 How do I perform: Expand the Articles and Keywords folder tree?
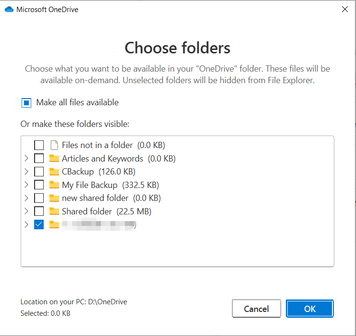tap(26, 159)
